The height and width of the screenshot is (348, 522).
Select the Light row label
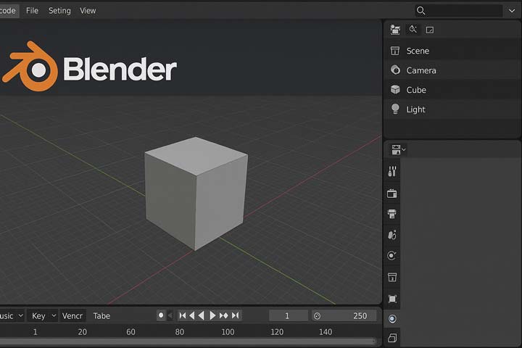(415, 109)
